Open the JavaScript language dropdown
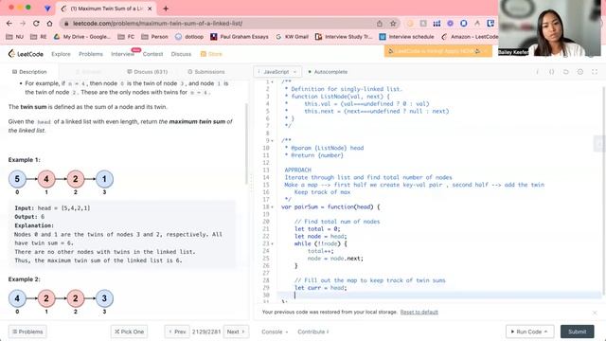The width and height of the screenshot is (606, 341). pyautogui.click(x=277, y=72)
